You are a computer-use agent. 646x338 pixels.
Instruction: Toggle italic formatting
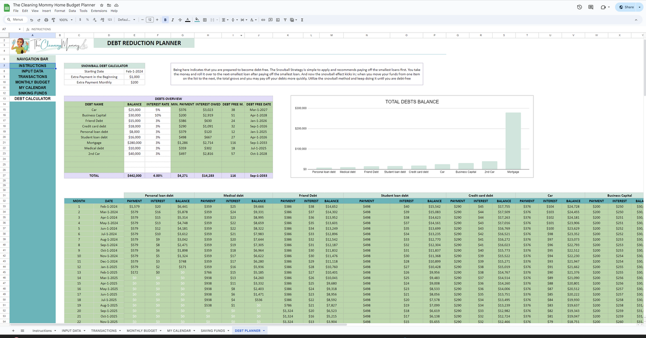coord(173,20)
